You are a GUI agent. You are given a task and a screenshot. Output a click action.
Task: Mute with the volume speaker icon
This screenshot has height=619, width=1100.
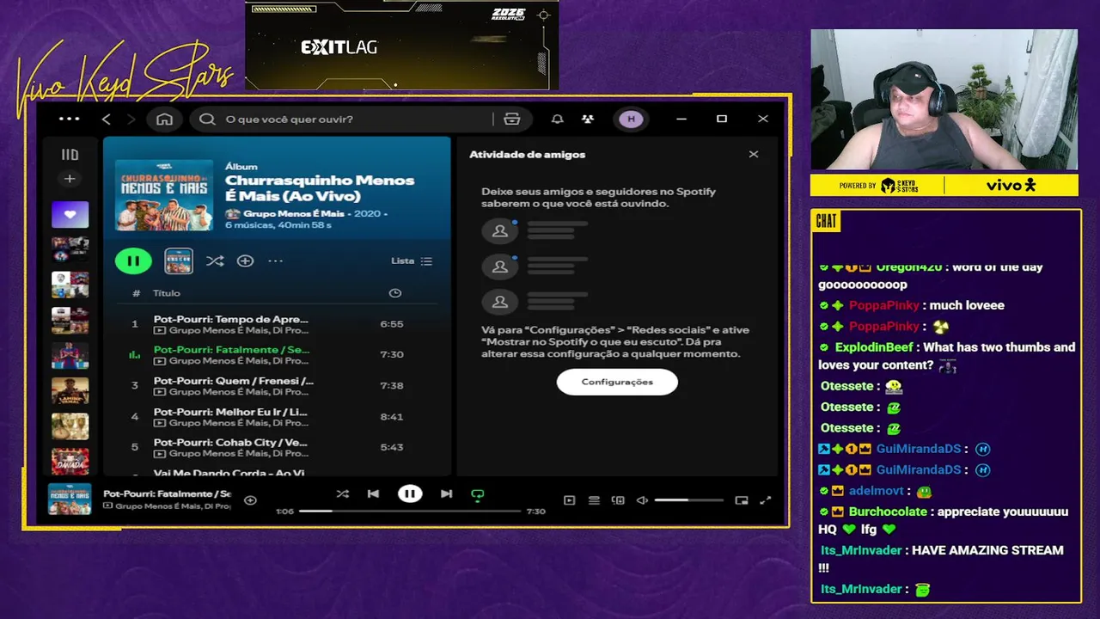coord(642,500)
